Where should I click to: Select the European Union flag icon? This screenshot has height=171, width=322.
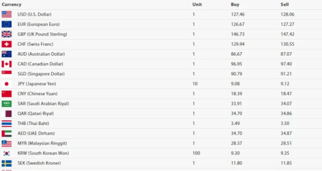(7, 24)
